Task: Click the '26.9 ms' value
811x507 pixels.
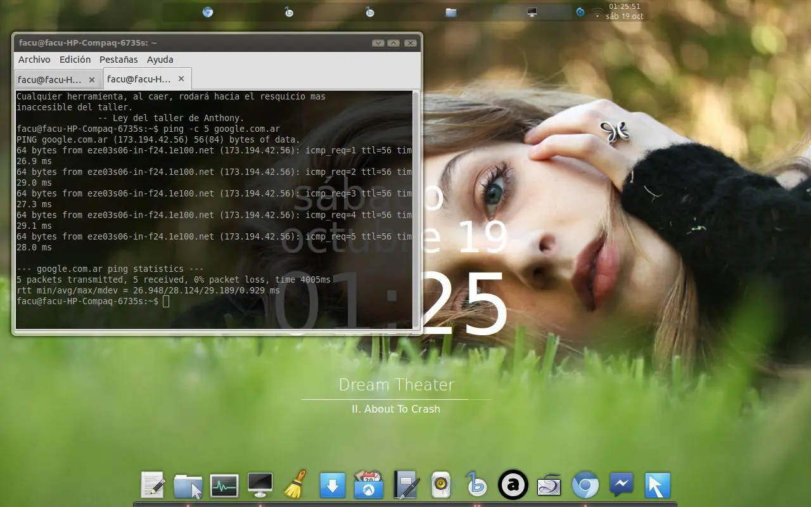Action: tap(34, 161)
